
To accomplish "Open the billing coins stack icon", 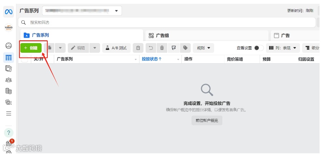I will point(9,91).
